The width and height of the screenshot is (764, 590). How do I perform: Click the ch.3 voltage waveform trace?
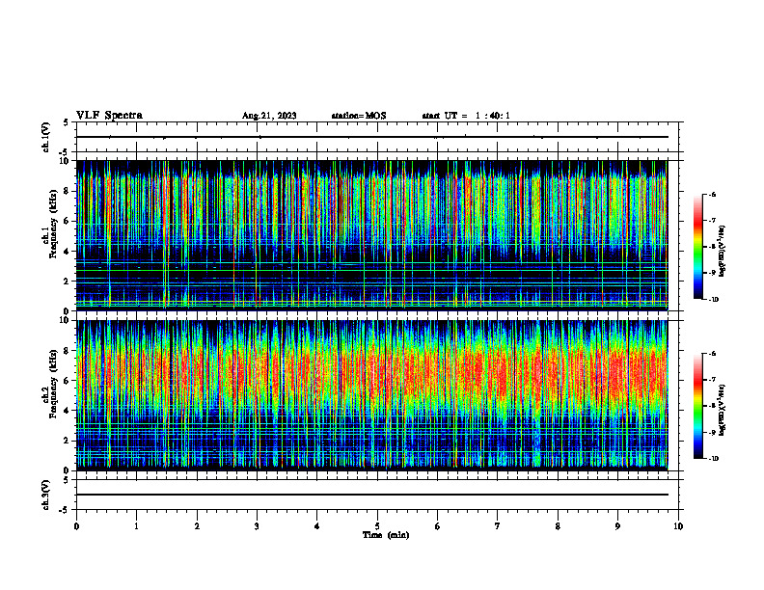tap(372, 495)
